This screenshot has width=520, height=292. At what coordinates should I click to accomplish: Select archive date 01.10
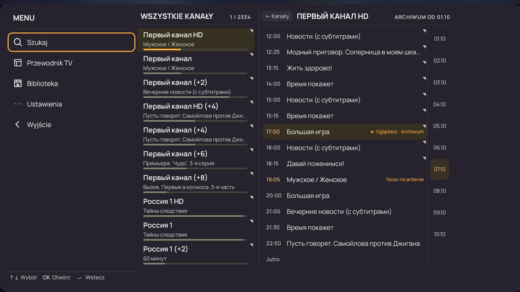(x=440, y=39)
